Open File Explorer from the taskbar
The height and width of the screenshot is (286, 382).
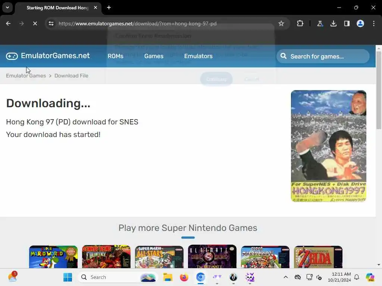point(167,277)
